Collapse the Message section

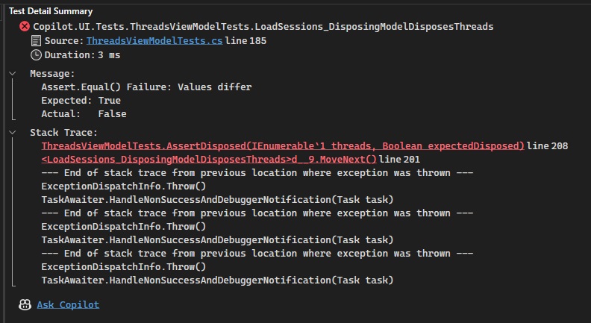pos(12,74)
